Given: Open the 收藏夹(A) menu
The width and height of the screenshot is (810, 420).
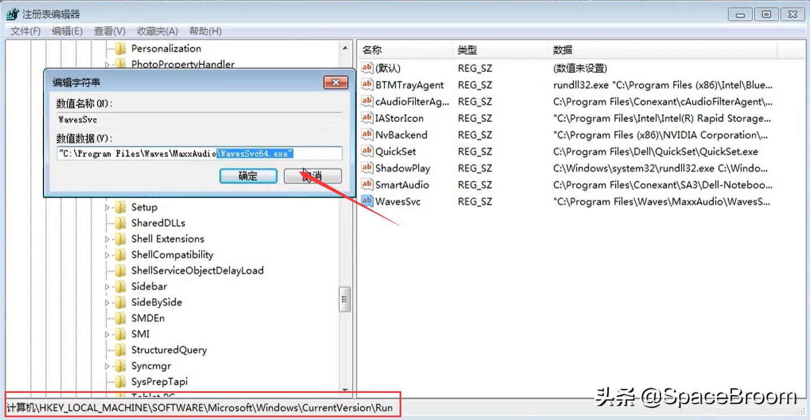Looking at the screenshot, I should [x=158, y=31].
